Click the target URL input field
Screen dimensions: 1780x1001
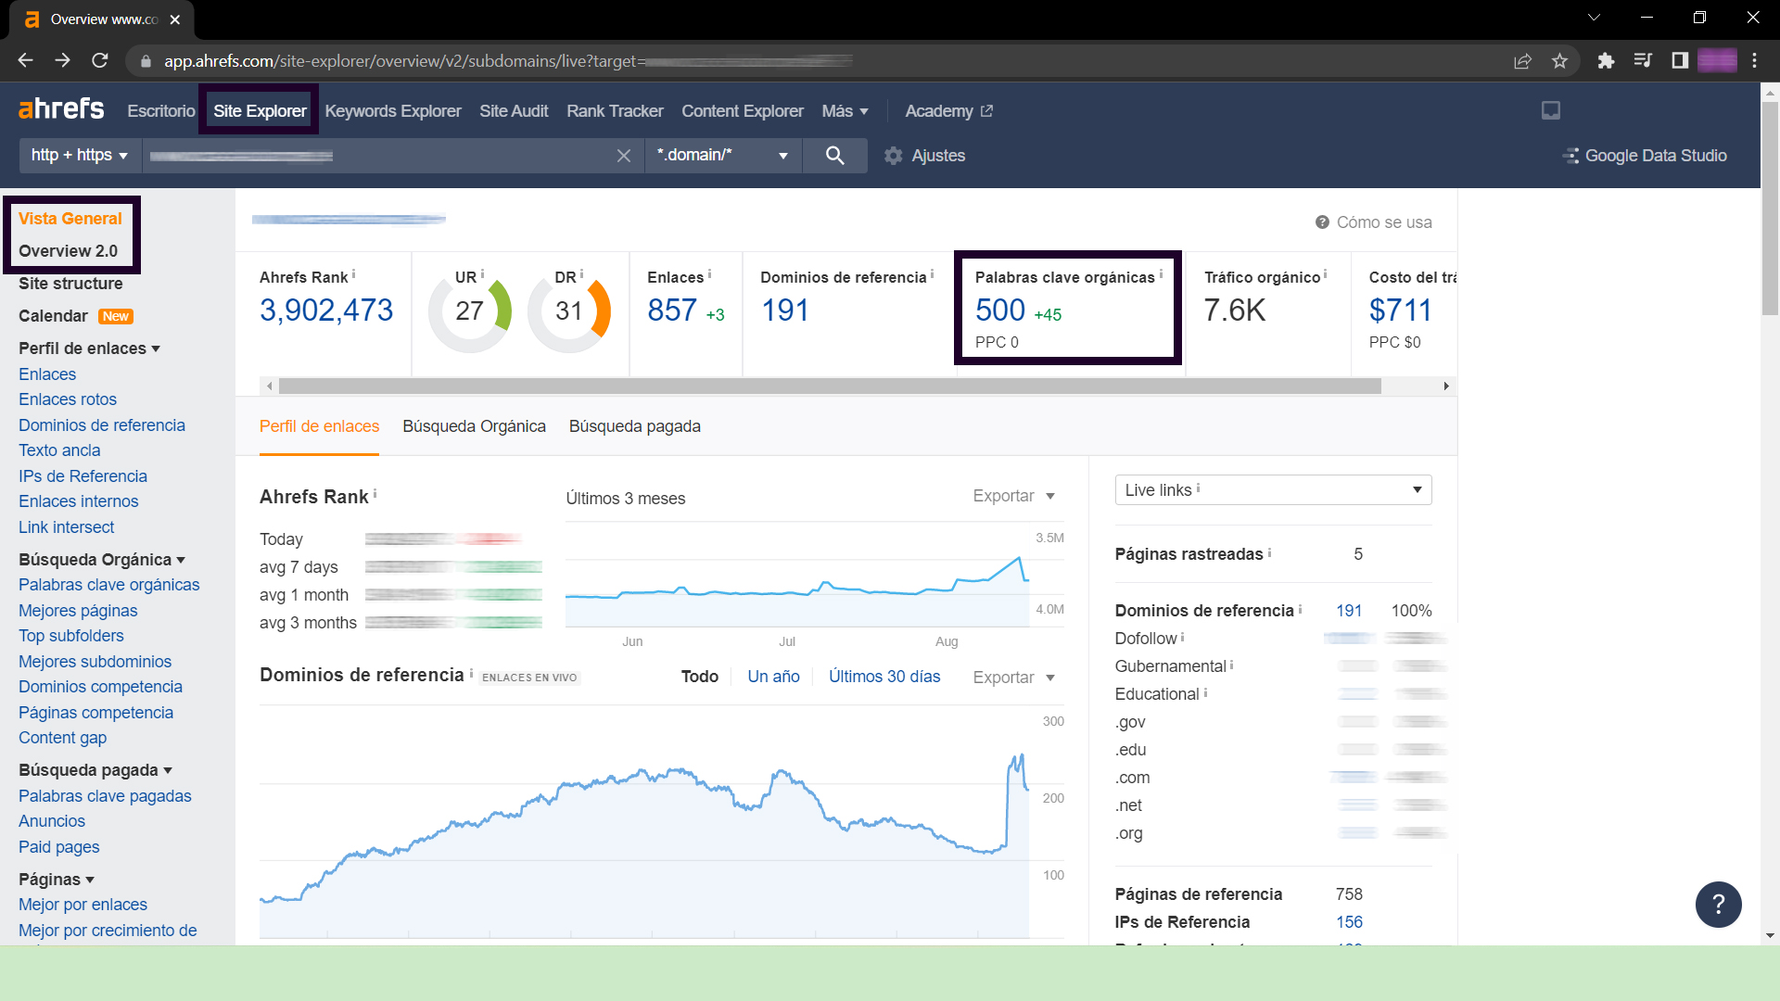click(x=378, y=156)
